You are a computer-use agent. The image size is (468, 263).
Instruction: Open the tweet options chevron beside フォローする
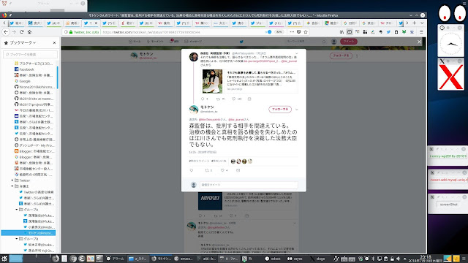pos(296,110)
